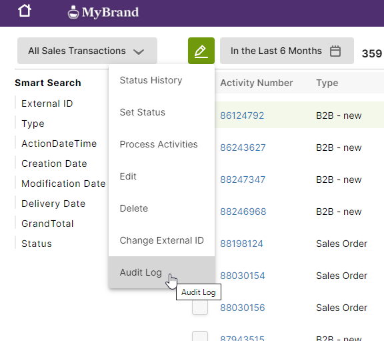Go to the Home icon
Image resolution: width=384 pixels, height=341 pixels.
pyautogui.click(x=25, y=11)
